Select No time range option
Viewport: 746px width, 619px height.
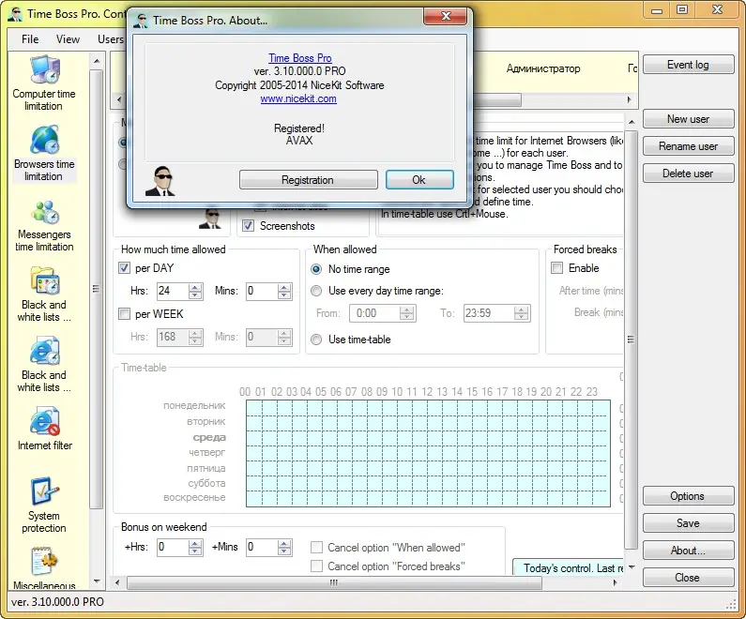[316, 269]
